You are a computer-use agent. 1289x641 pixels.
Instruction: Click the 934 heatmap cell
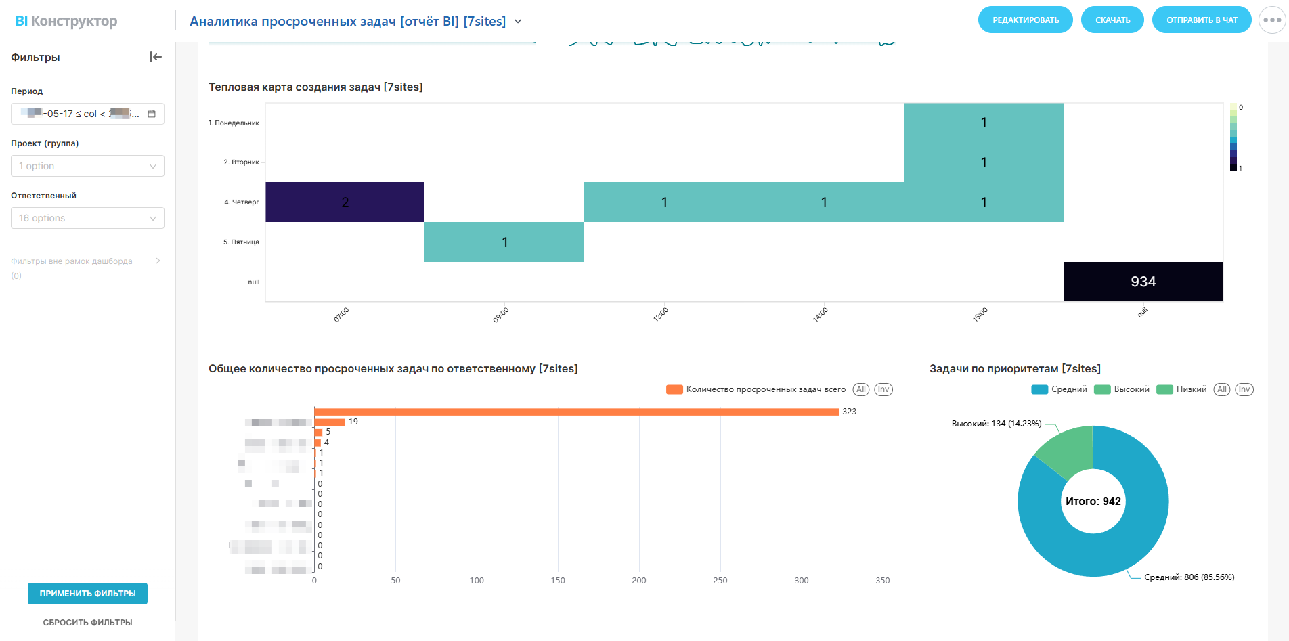point(1143,282)
